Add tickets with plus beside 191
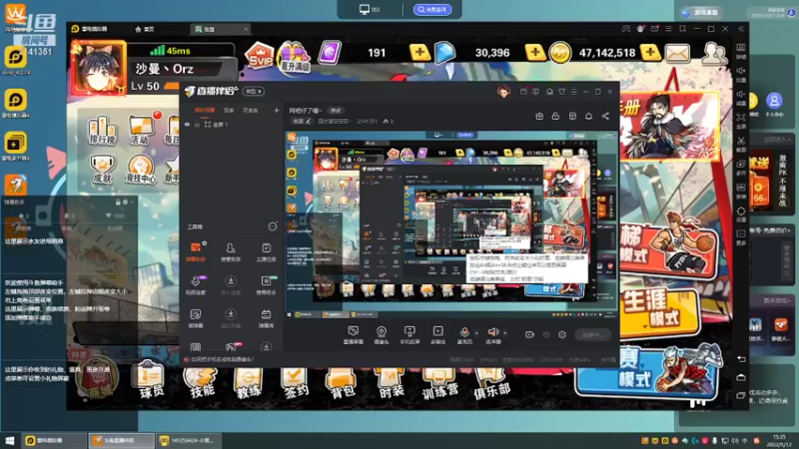This screenshot has width=799, height=449. click(x=419, y=52)
